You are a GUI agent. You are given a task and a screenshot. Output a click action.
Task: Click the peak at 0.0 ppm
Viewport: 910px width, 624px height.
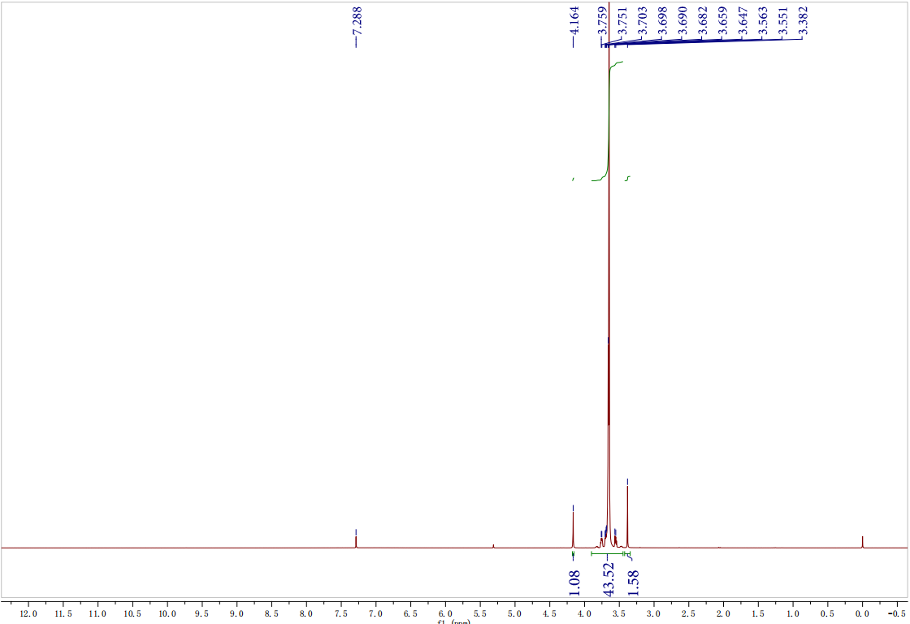862,542
